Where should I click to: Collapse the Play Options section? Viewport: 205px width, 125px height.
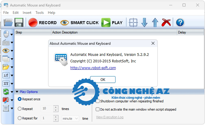[x=17, y=92]
